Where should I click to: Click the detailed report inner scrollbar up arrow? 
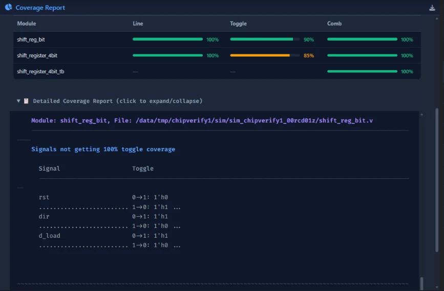(421, 114)
